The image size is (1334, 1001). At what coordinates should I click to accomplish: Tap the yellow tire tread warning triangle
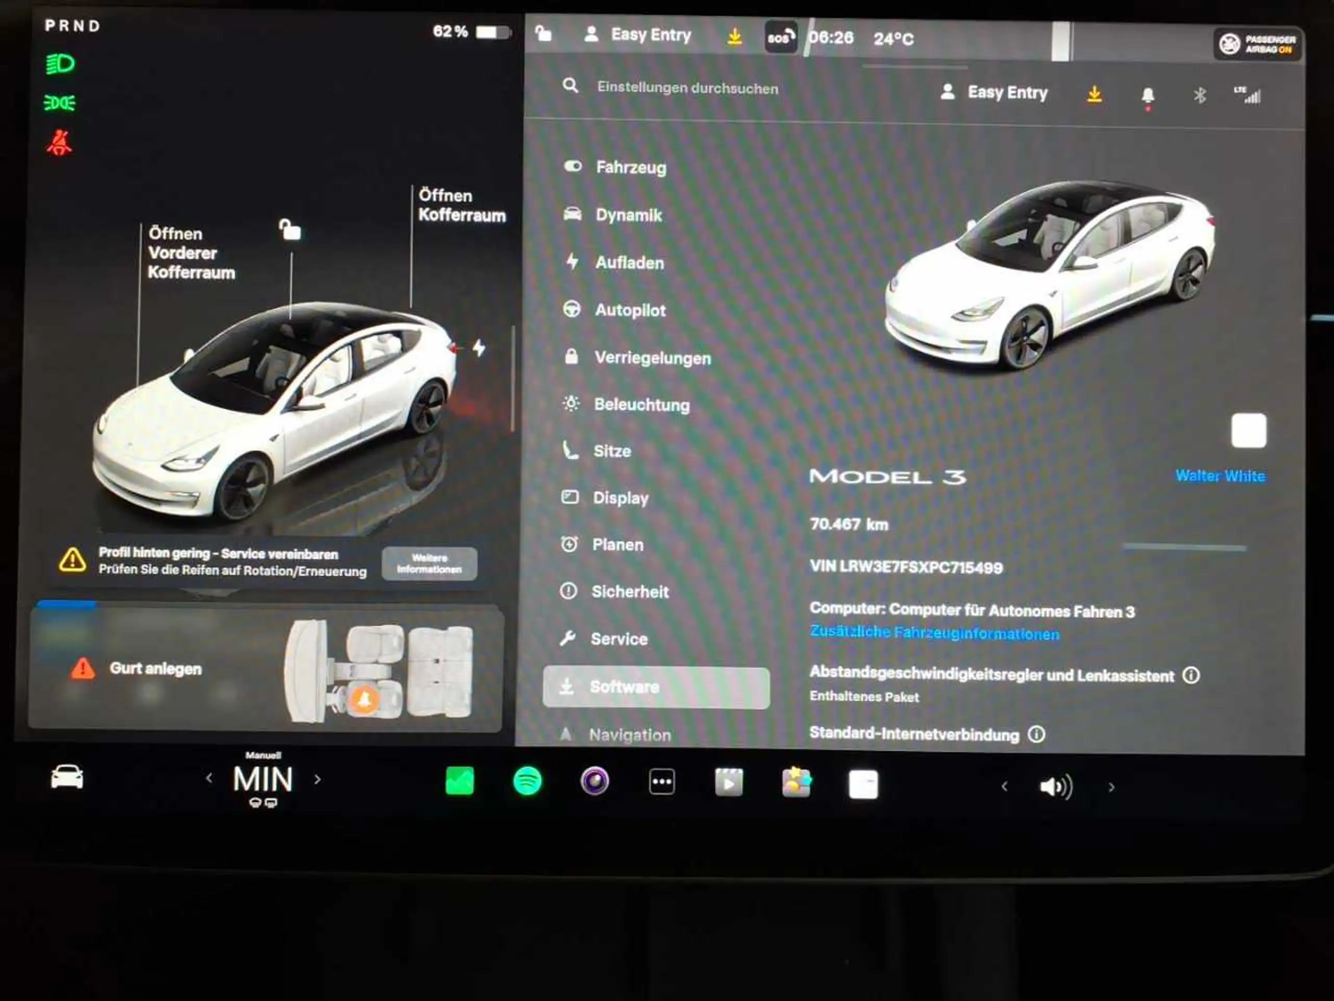[72, 560]
